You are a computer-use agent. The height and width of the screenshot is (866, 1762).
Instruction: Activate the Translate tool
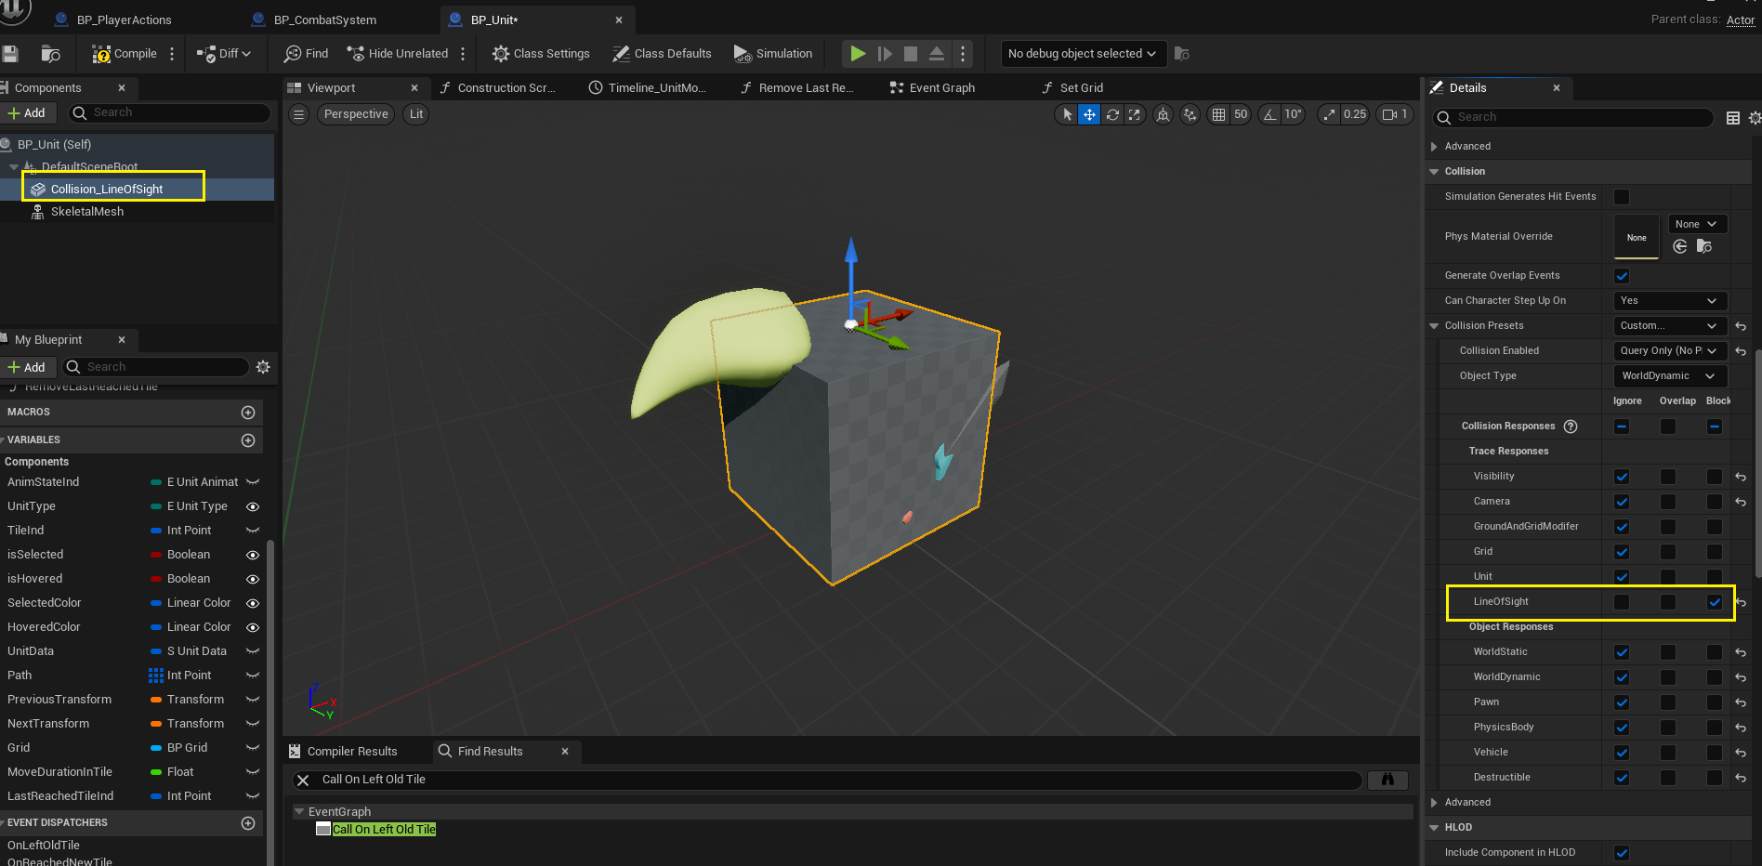1089,114
